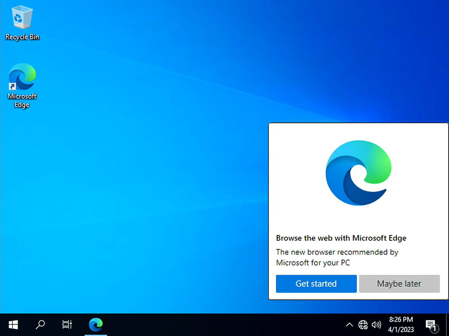
Task: Dismiss popup with Maybe later
Action: pyautogui.click(x=399, y=283)
